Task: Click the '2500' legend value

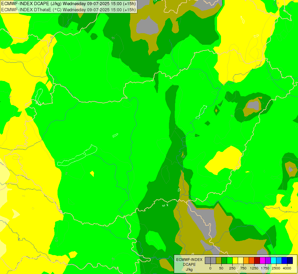Action: point(276,268)
